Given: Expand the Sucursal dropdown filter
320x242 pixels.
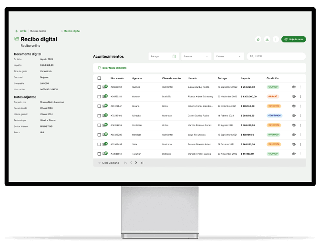Looking at the screenshot, I should pos(196,56).
